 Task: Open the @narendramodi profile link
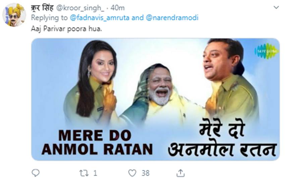coord(172,17)
